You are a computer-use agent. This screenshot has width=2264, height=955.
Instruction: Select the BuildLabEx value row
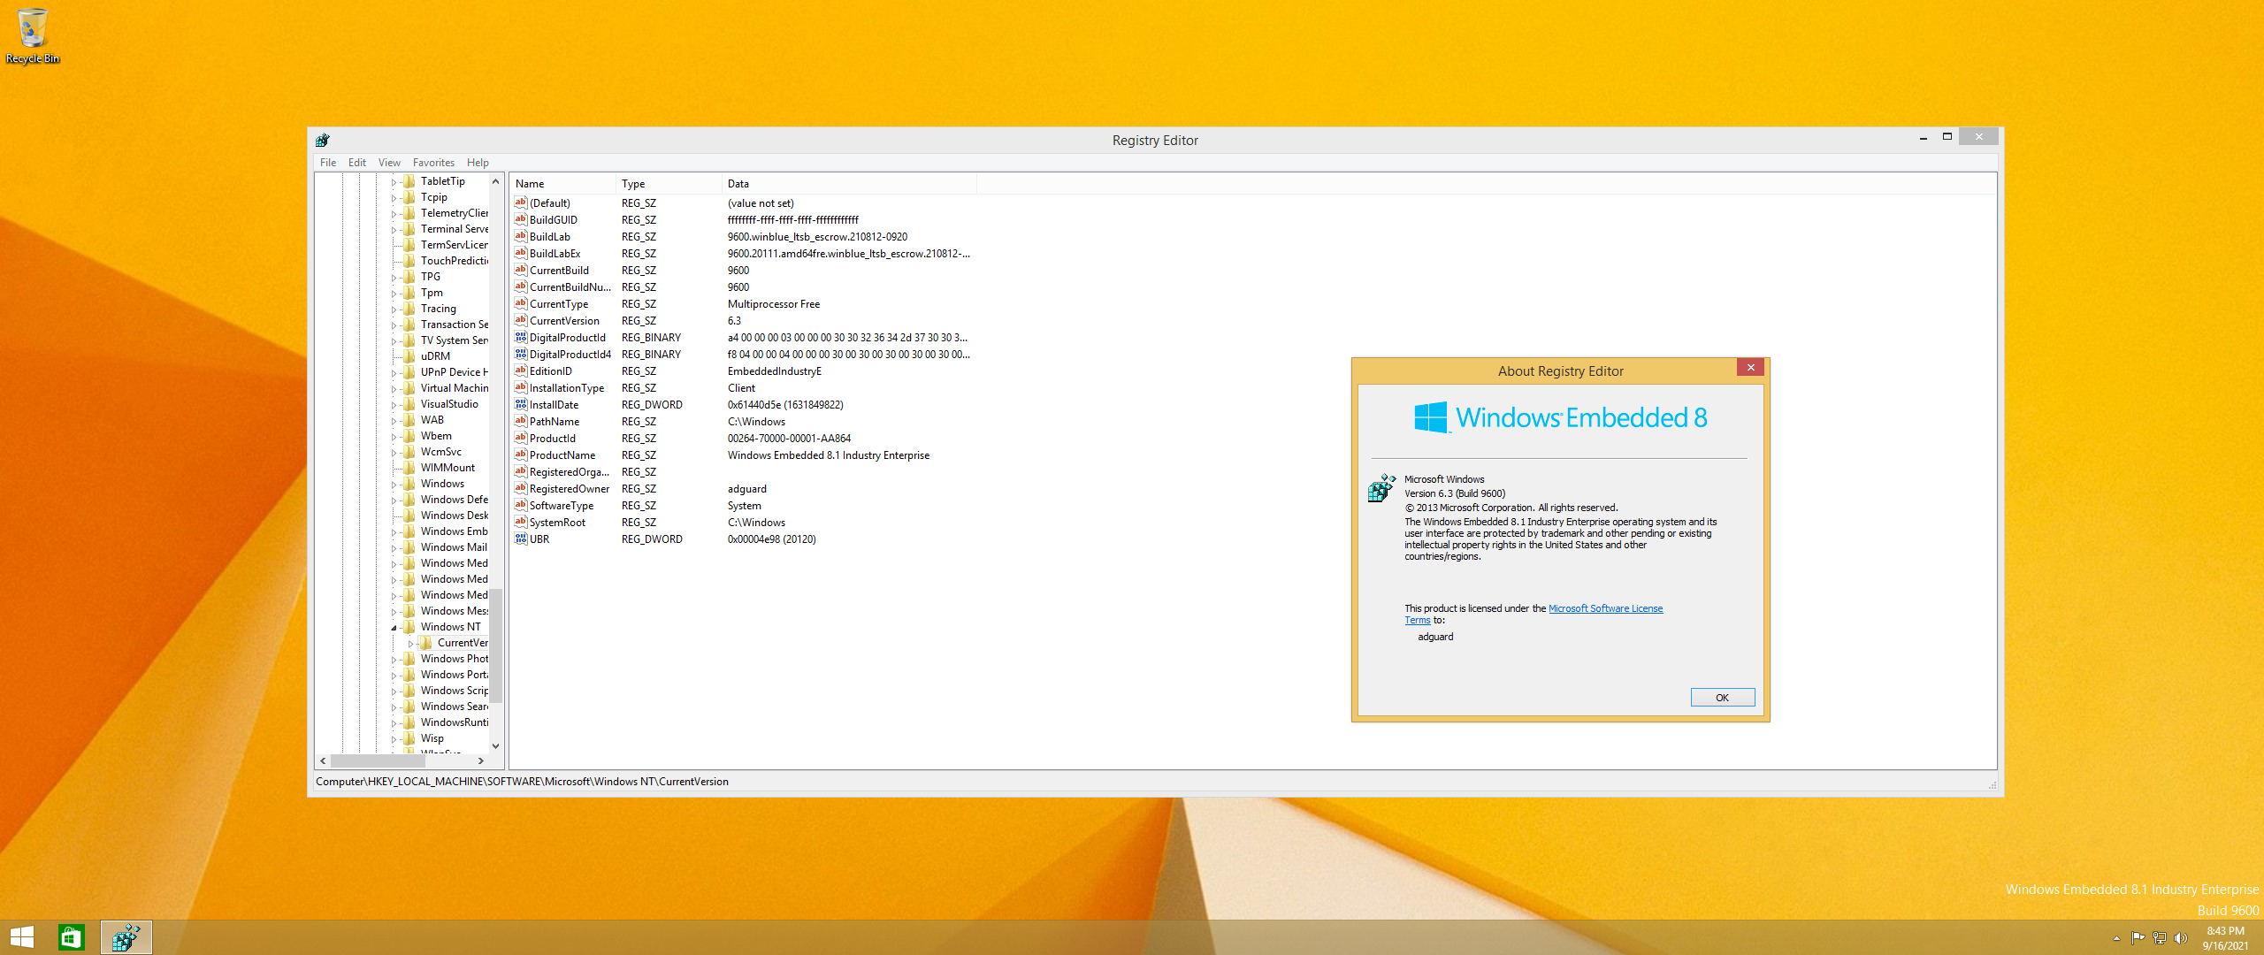click(743, 254)
